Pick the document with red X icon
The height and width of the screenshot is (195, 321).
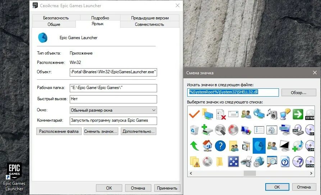coord(220,114)
